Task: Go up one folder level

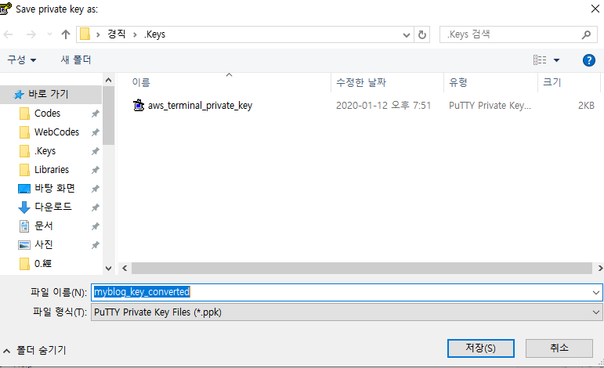Action: (66, 34)
